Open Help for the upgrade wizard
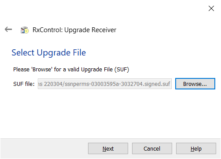The height and width of the screenshot is (159, 221). pos(196,148)
